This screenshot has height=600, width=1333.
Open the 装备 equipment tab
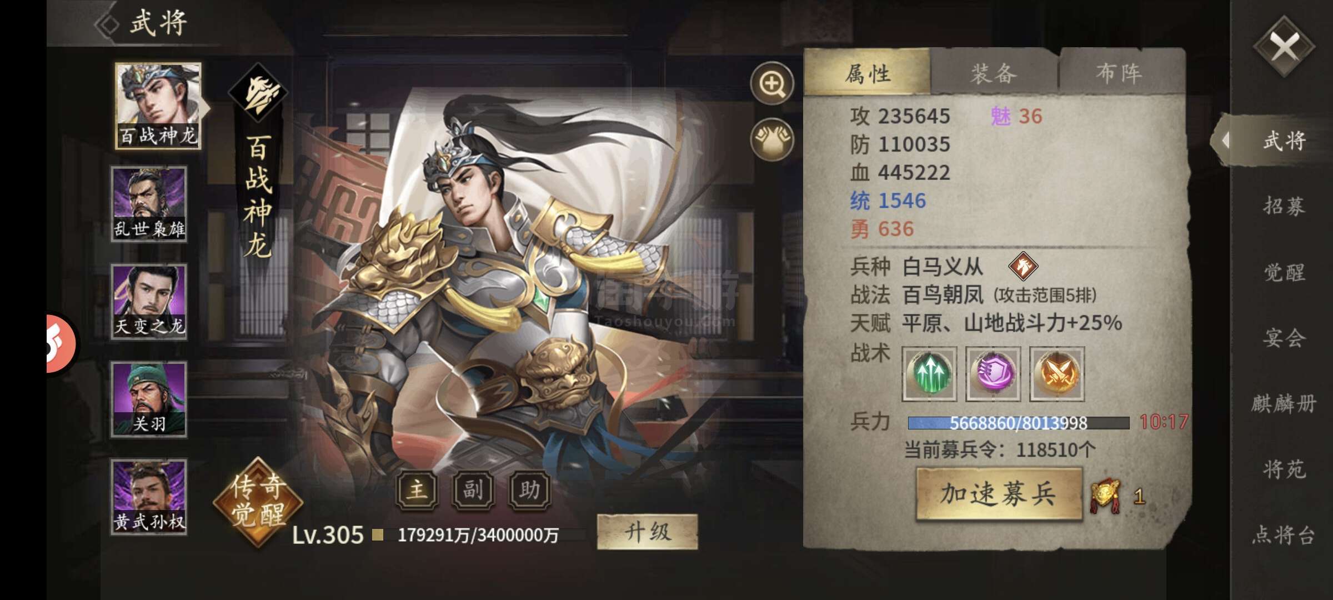point(994,72)
